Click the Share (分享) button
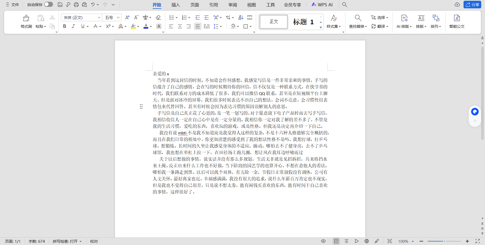 472,5
